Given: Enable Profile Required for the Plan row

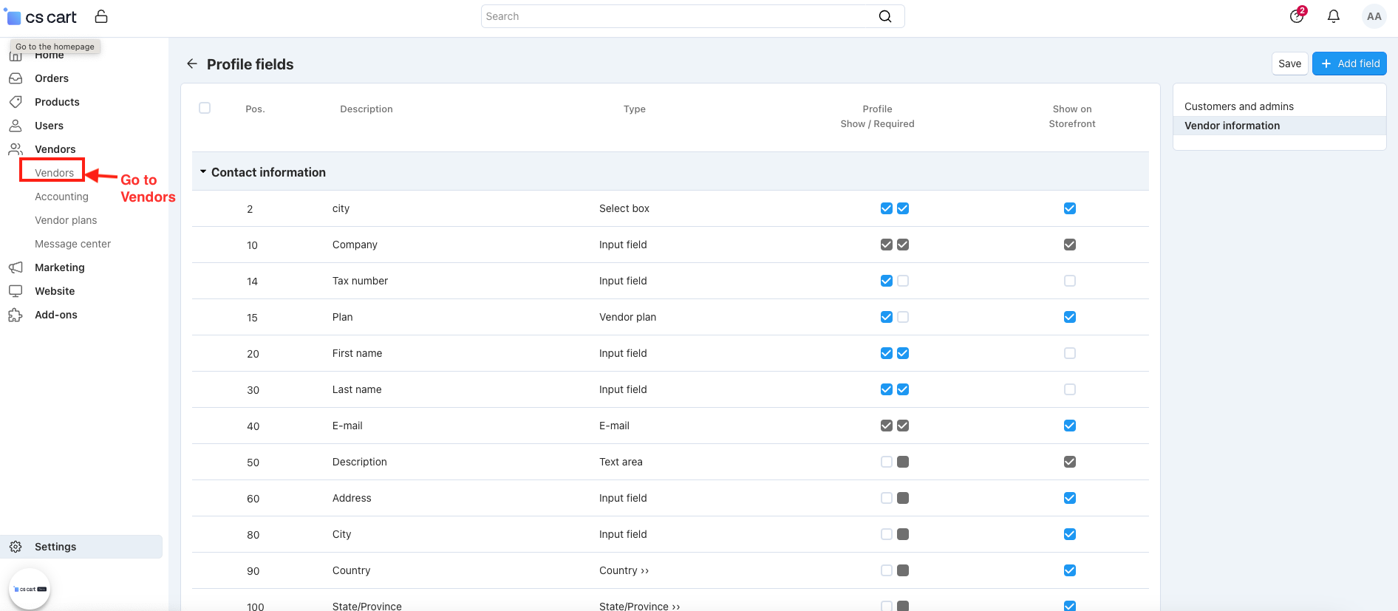Looking at the screenshot, I should [x=903, y=317].
